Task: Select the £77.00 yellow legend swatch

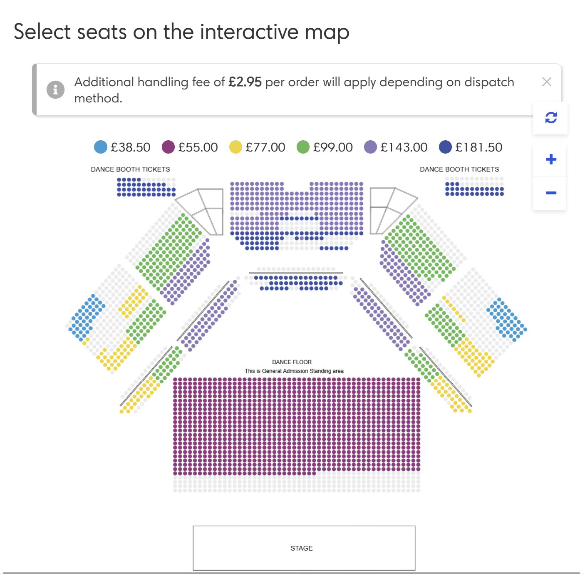Action: [235, 147]
